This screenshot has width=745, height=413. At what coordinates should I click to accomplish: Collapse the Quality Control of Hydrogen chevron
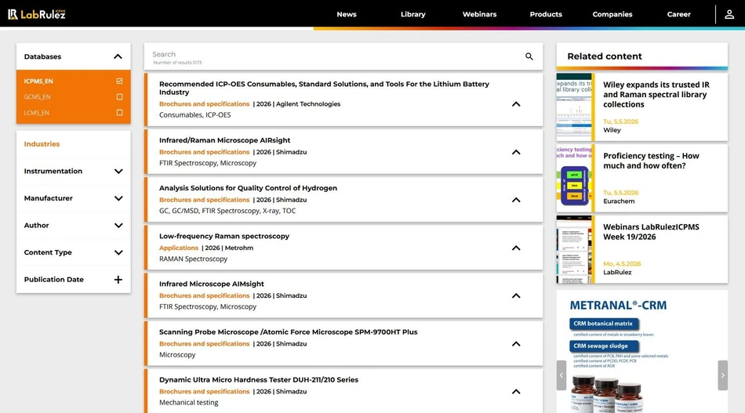coord(516,200)
